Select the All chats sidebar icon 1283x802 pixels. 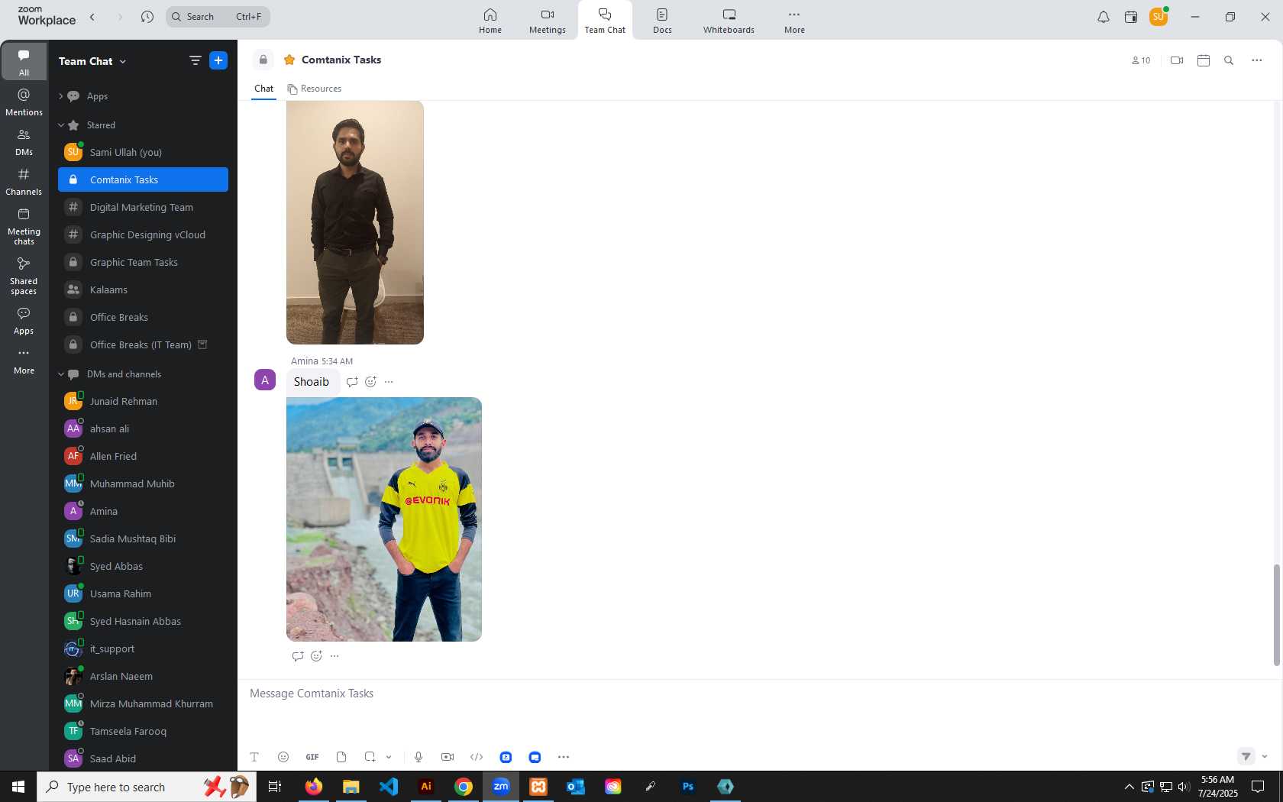click(24, 62)
